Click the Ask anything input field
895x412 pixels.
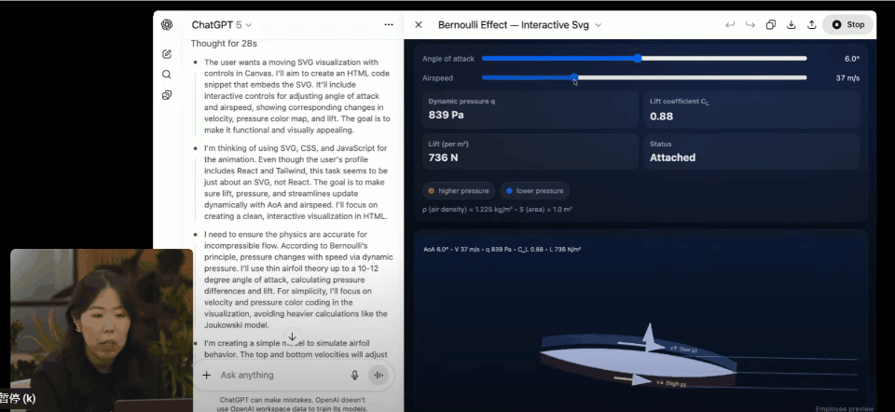click(280, 375)
